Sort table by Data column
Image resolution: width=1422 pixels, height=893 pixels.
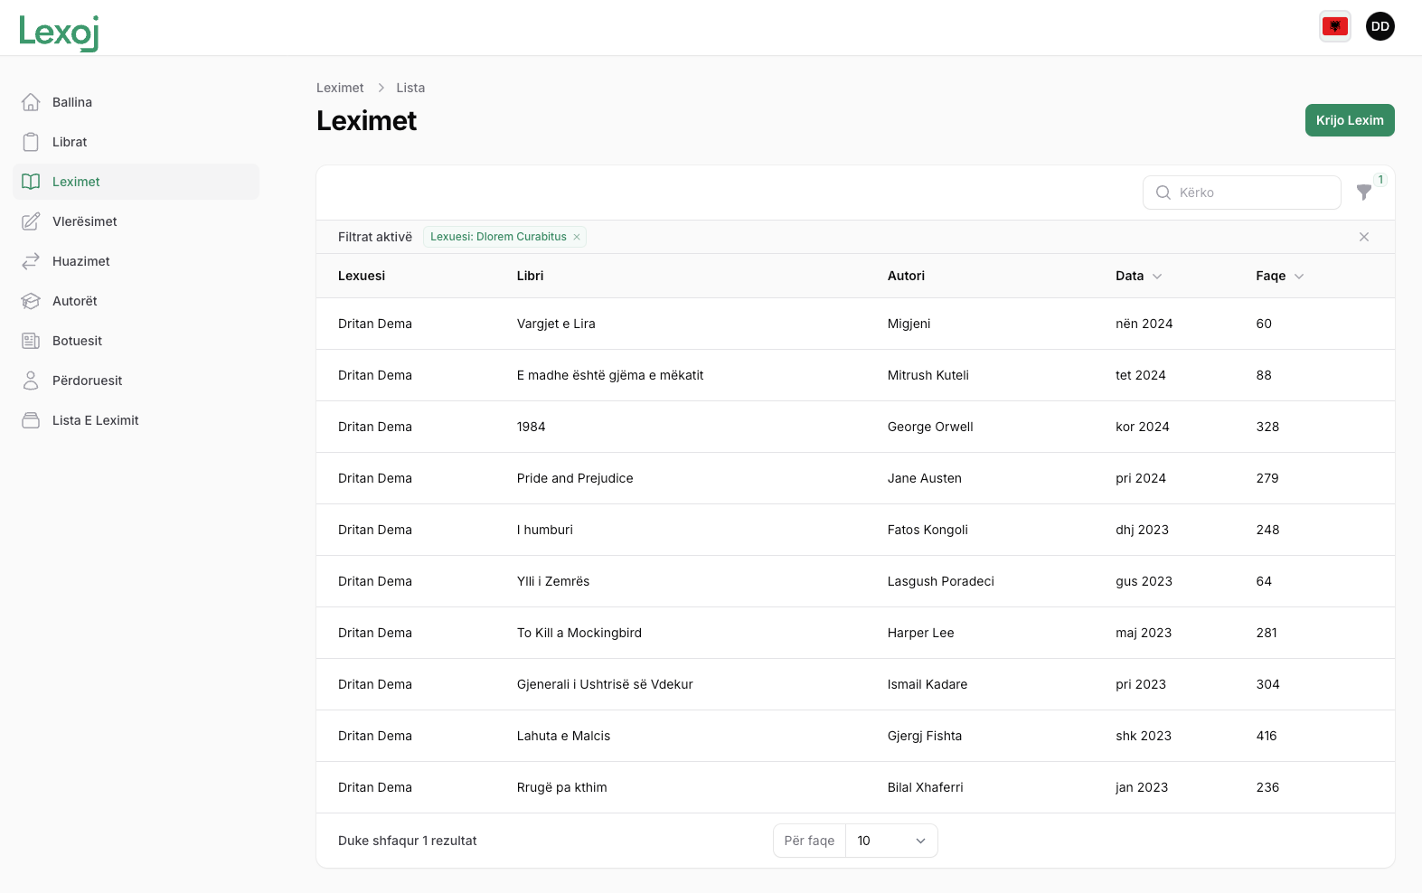click(x=1137, y=276)
